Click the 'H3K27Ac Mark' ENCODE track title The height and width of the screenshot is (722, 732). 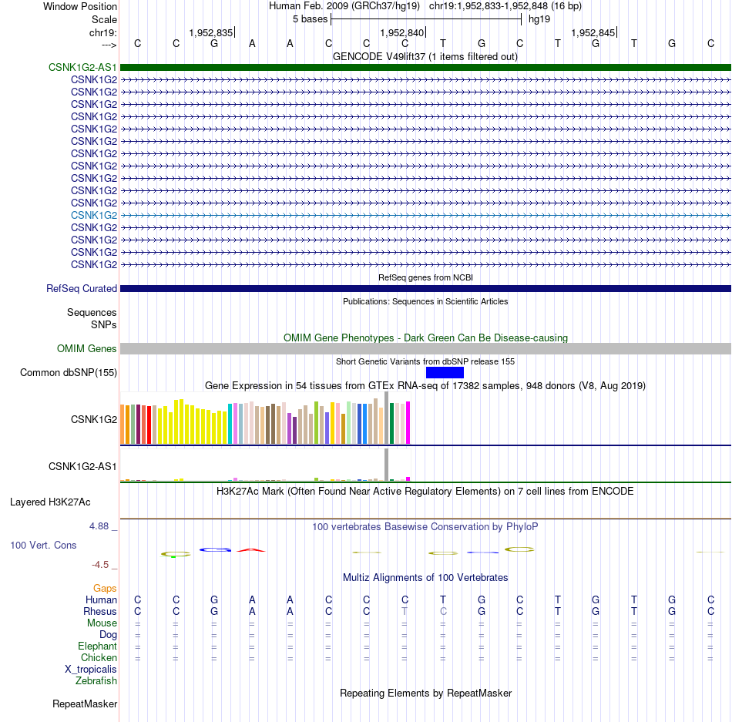425,491
